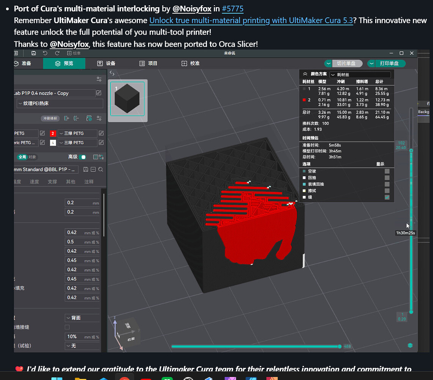433x380 pixels.
Task: Click the parameter table list icon
Action: pos(95,157)
